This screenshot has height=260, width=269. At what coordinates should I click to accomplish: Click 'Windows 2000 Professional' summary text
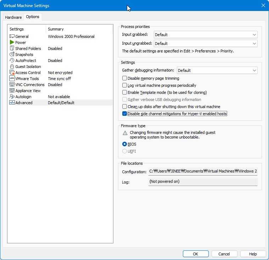(71, 36)
